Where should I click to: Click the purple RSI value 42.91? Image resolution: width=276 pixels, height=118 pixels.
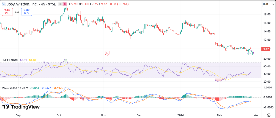click(x=23, y=60)
